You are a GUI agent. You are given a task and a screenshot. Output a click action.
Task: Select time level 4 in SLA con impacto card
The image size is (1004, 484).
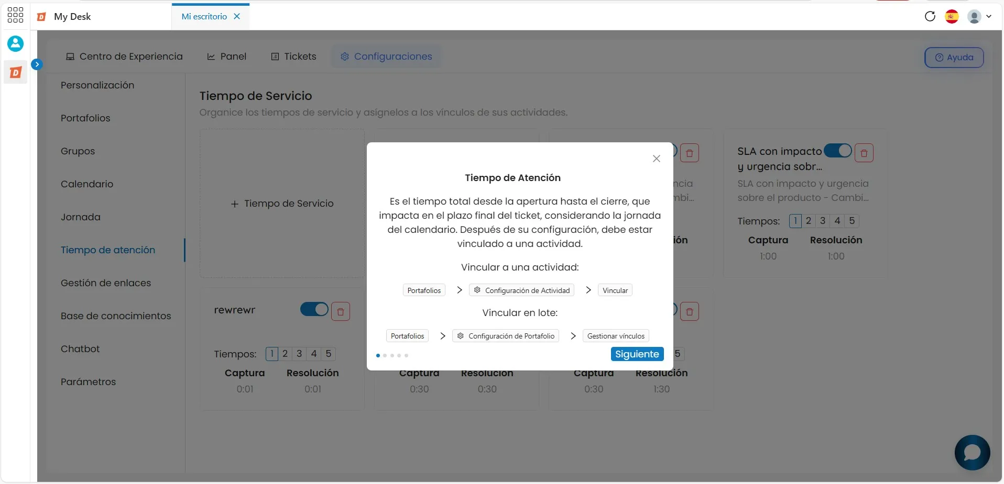pos(837,221)
